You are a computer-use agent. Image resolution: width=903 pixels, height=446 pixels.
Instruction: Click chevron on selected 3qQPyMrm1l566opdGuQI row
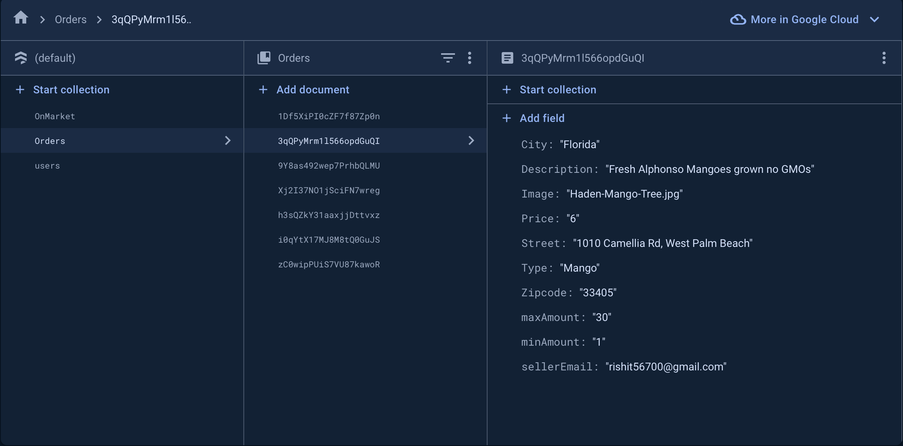[471, 140]
